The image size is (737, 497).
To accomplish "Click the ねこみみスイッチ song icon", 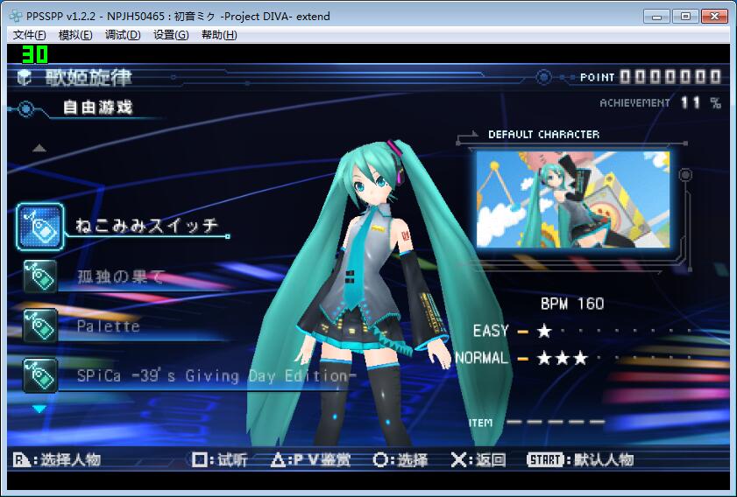I will pos(40,227).
